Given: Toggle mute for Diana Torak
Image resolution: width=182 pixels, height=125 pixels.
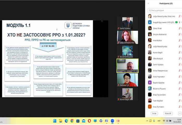Looking at the screenshot, I should (179, 28).
